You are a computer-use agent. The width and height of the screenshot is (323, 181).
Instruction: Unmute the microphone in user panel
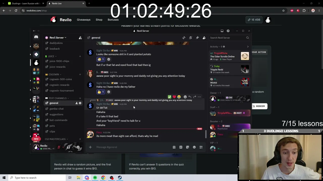coord(59,147)
